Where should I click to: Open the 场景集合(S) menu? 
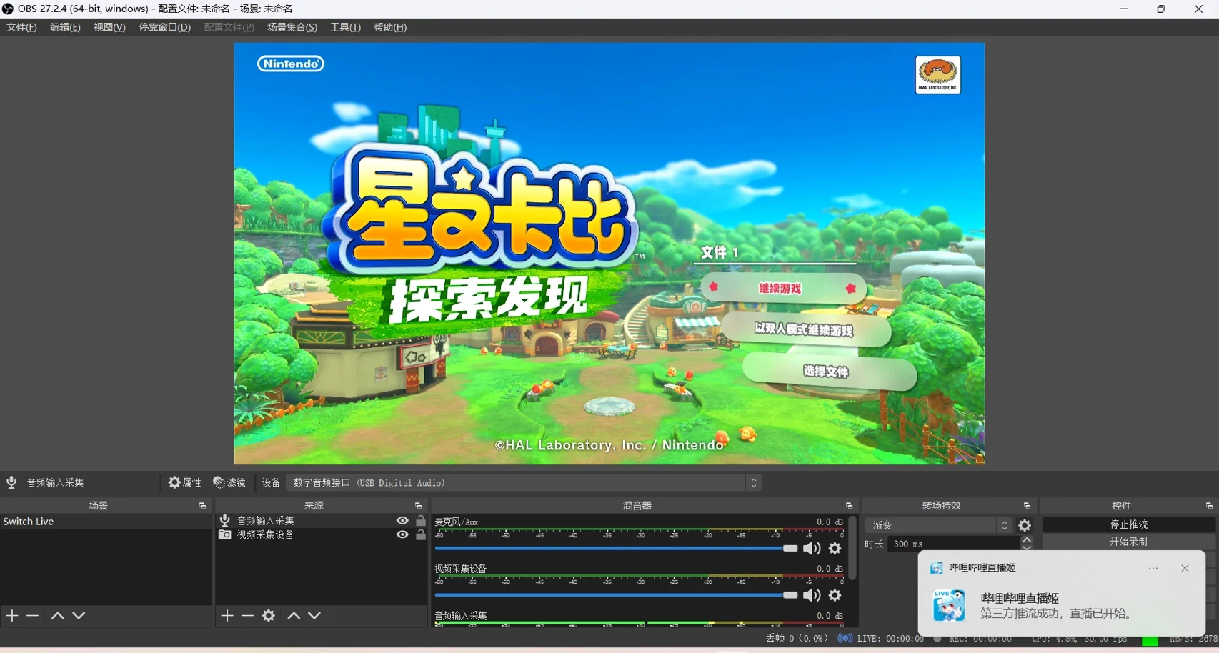click(292, 27)
